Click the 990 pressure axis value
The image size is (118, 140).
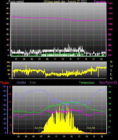(110, 40)
